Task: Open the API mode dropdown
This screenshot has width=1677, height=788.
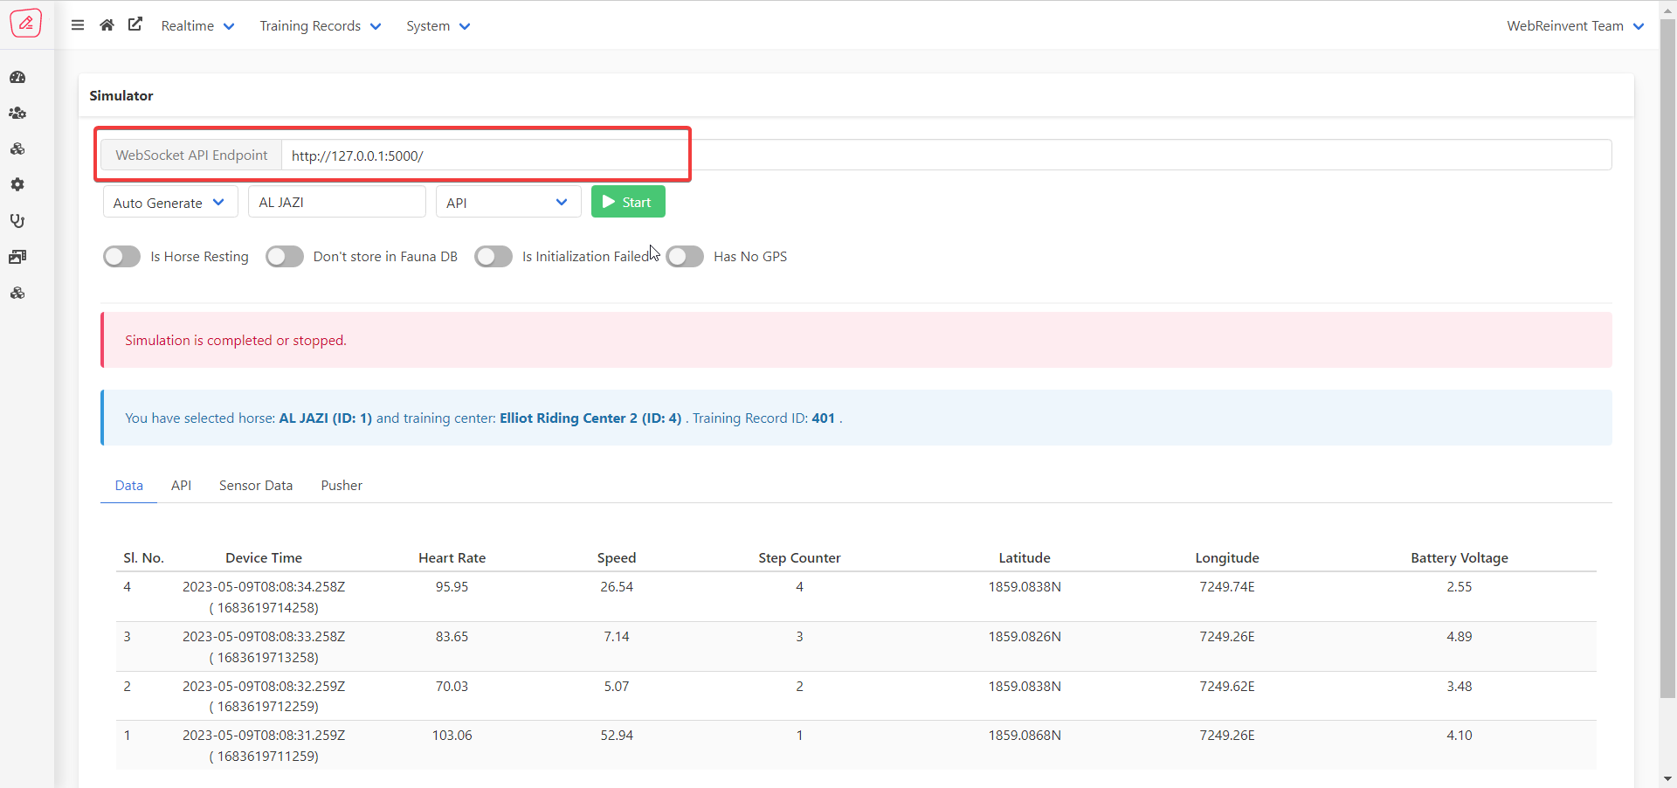Action: pos(508,202)
